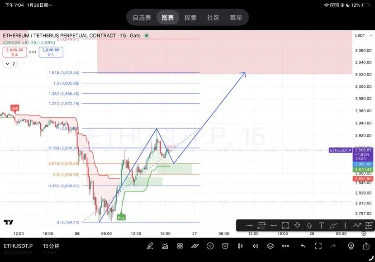Tap the blue 2,896.86 buy button
375x262 pixels.
pyautogui.click(x=51, y=52)
